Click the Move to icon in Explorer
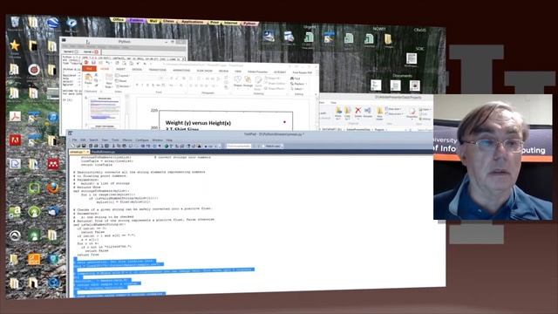The image size is (558, 314). pyautogui.click(x=338, y=113)
